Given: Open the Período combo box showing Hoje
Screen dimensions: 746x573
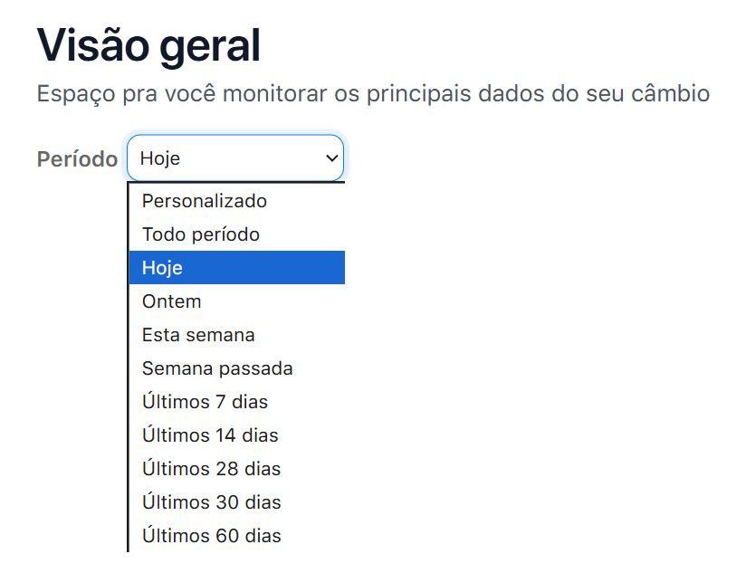Looking at the screenshot, I should (234, 158).
